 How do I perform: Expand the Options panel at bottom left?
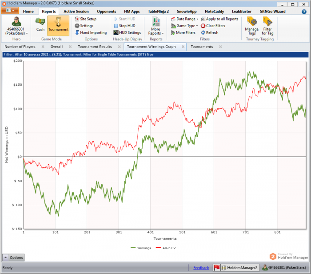(x=13, y=258)
